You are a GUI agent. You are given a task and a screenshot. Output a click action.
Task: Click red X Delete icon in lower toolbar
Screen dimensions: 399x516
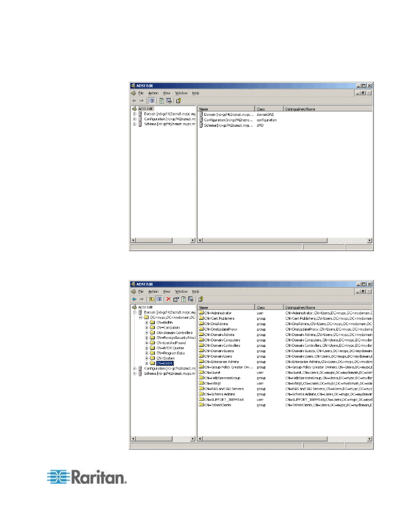click(169, 299)
